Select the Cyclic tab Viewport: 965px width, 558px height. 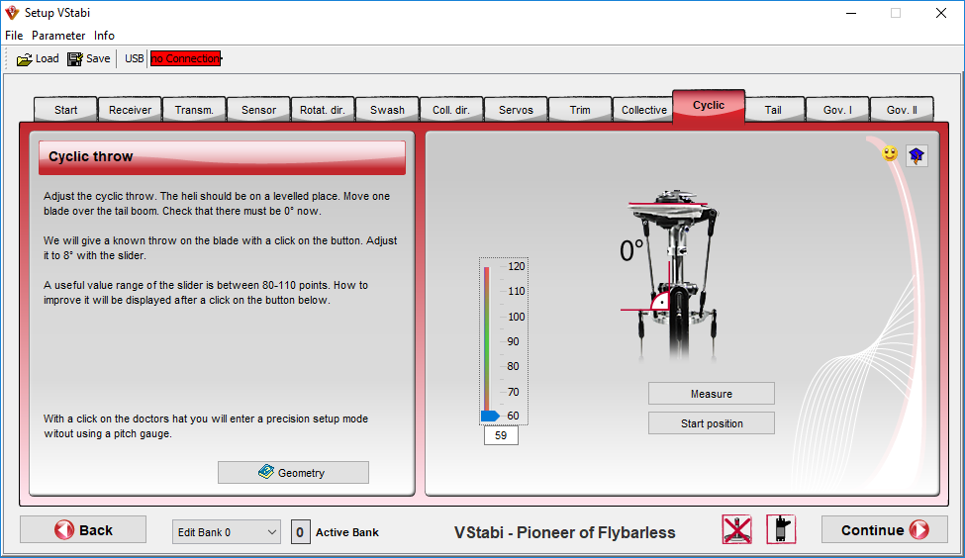(x=709, y=106)
